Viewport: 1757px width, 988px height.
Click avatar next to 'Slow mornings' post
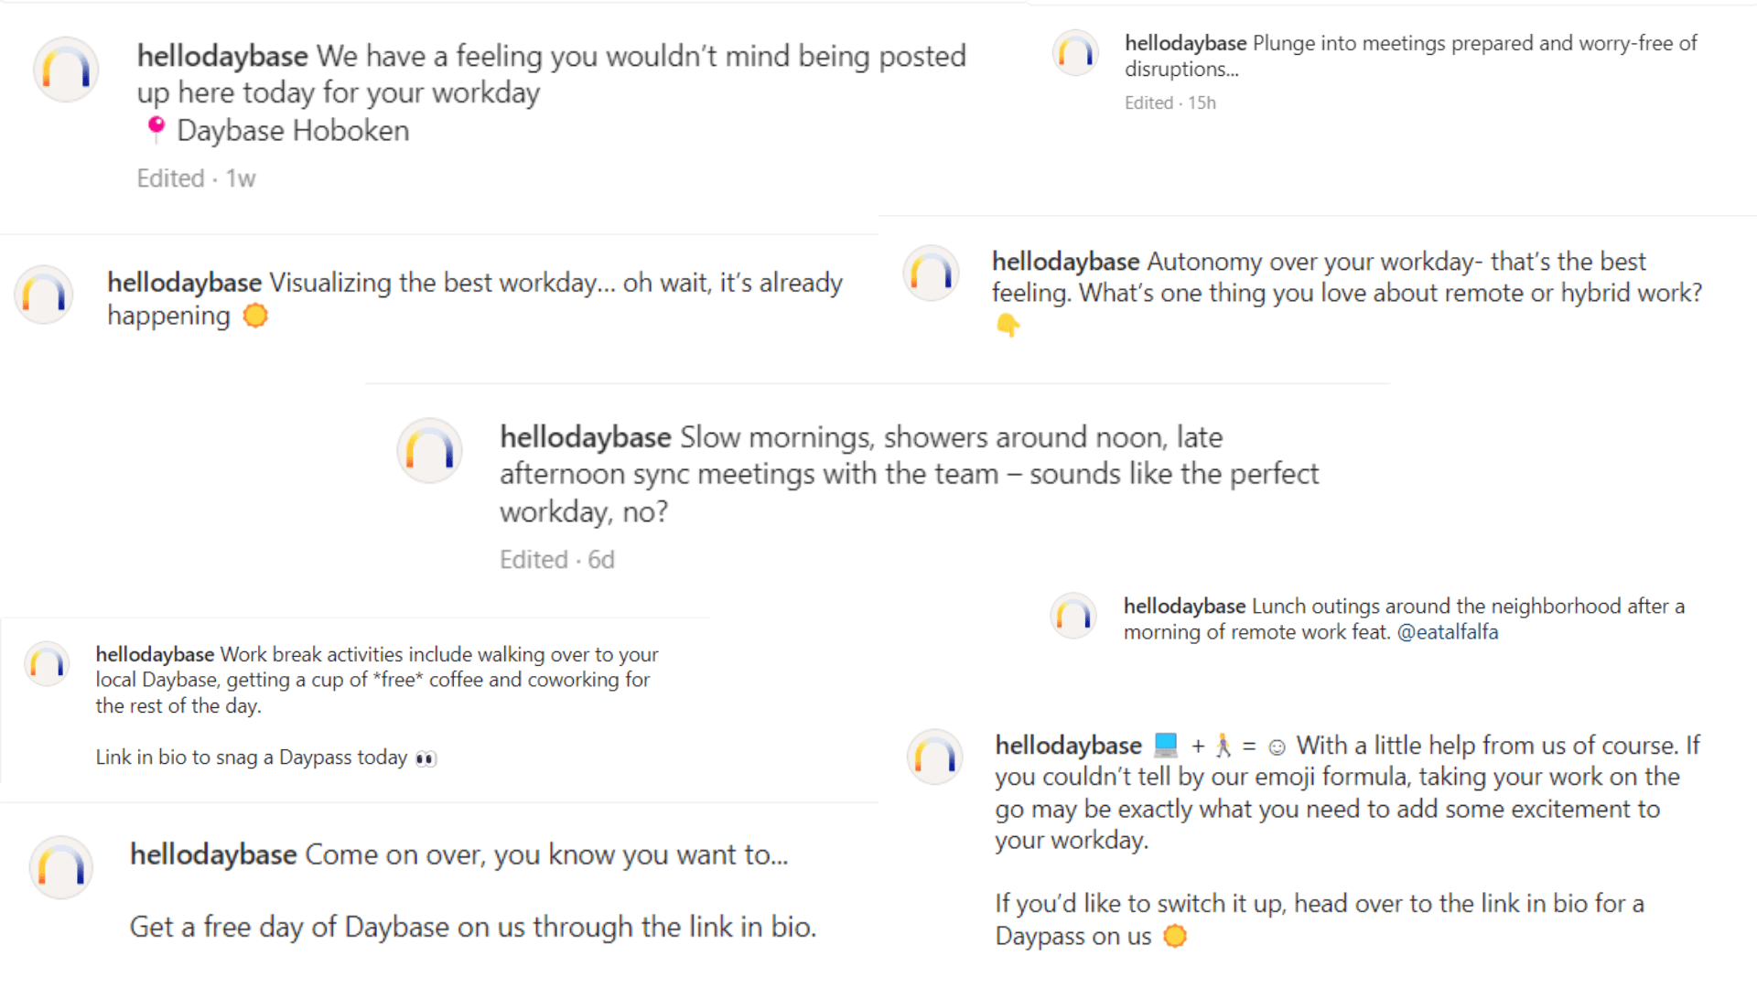point(429,451)
